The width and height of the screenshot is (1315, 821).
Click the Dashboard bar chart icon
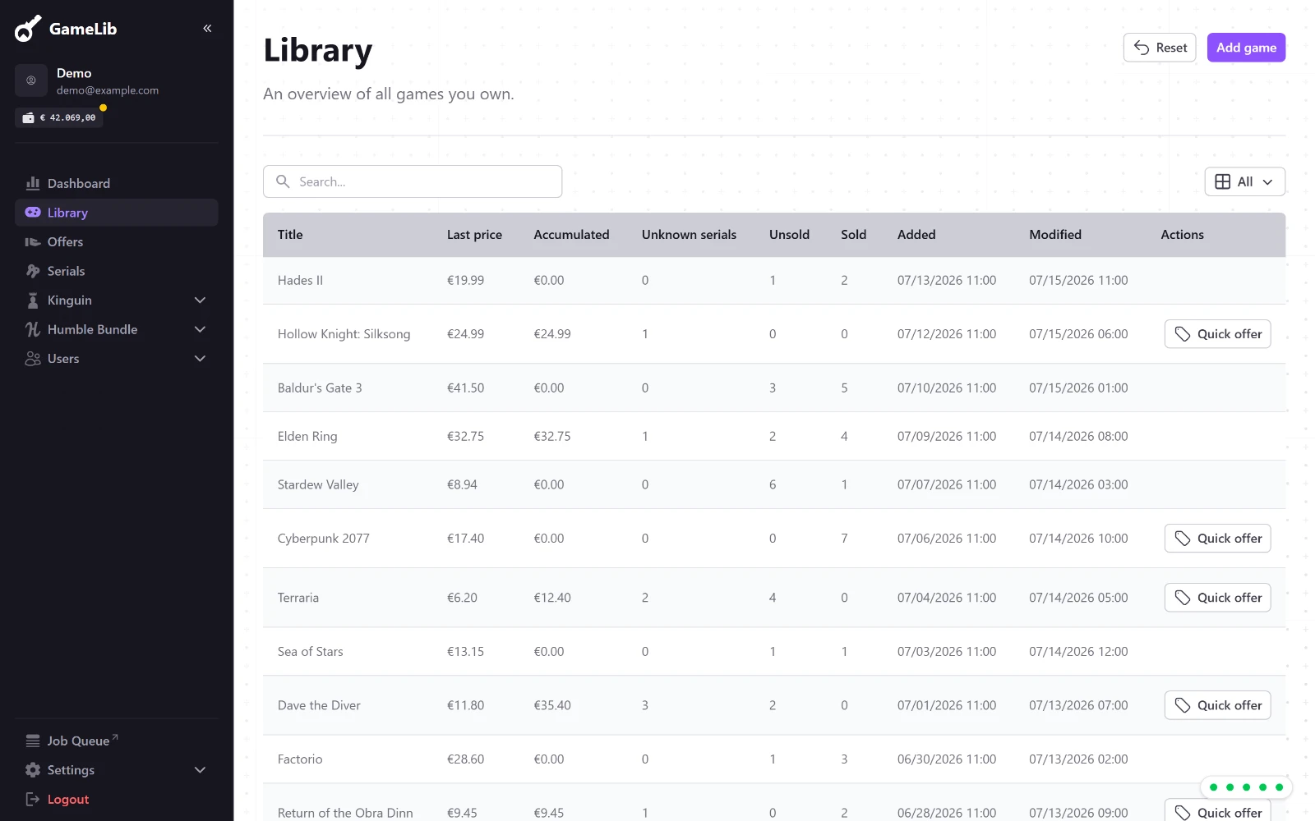(33, 183)
